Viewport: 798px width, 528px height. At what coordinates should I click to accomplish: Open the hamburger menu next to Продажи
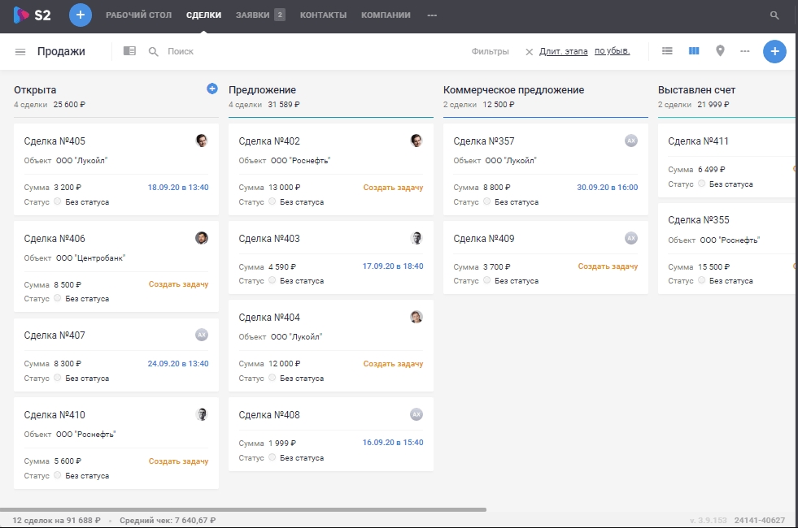(20, 52)
